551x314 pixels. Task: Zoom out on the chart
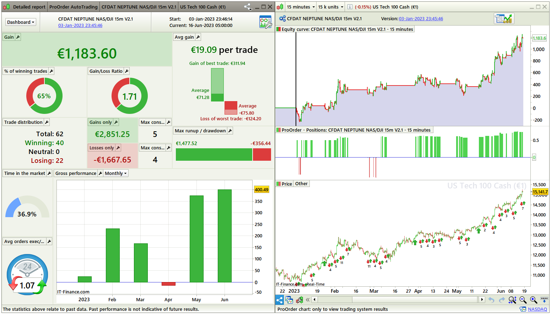click(523, 300)
